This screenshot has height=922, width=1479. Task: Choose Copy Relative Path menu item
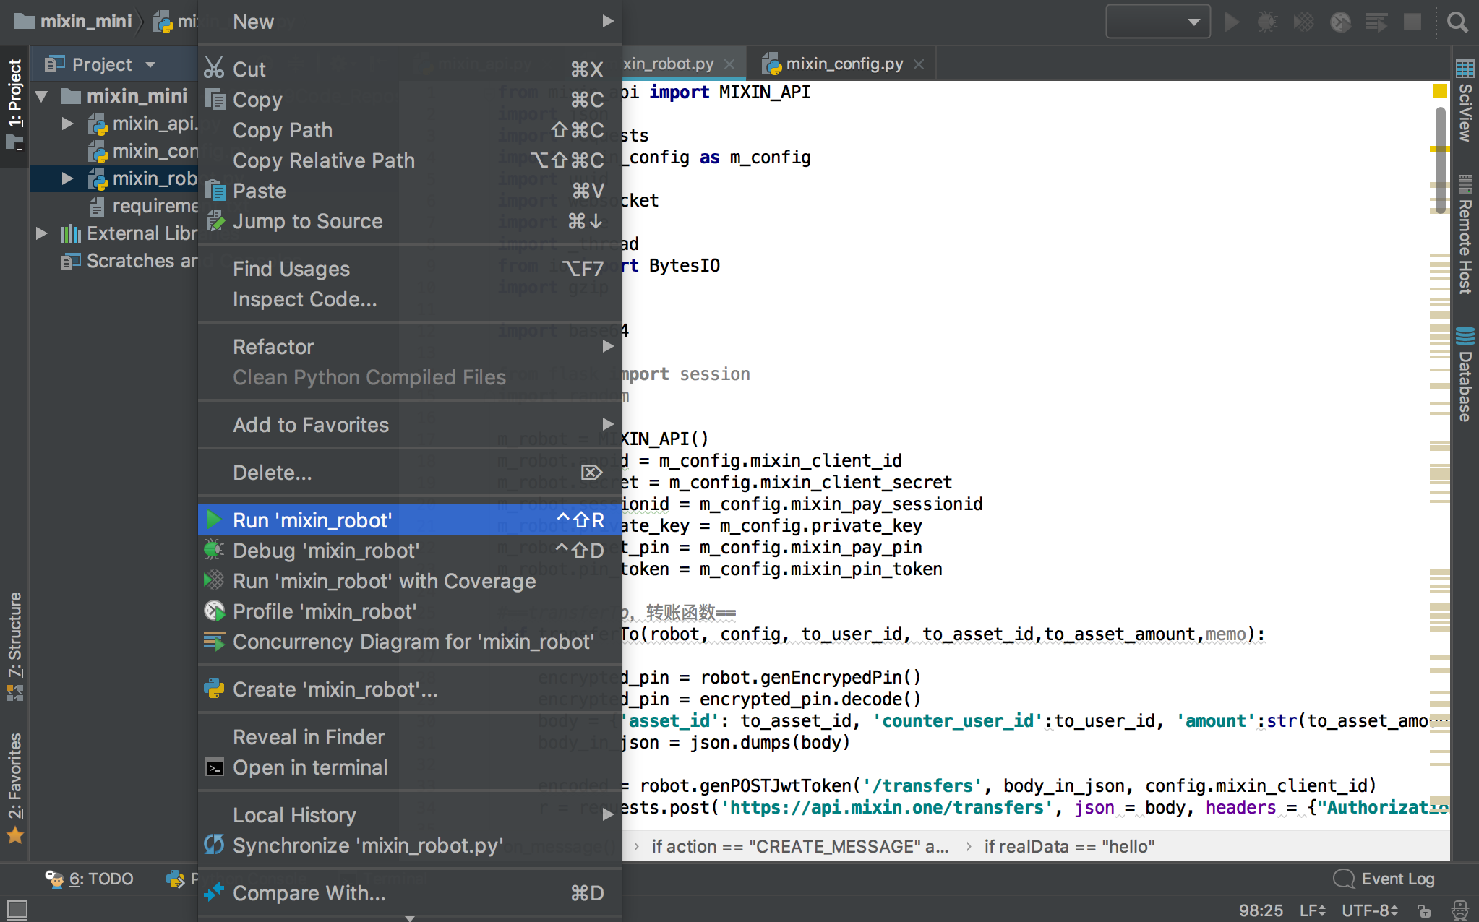coord(410,160)
